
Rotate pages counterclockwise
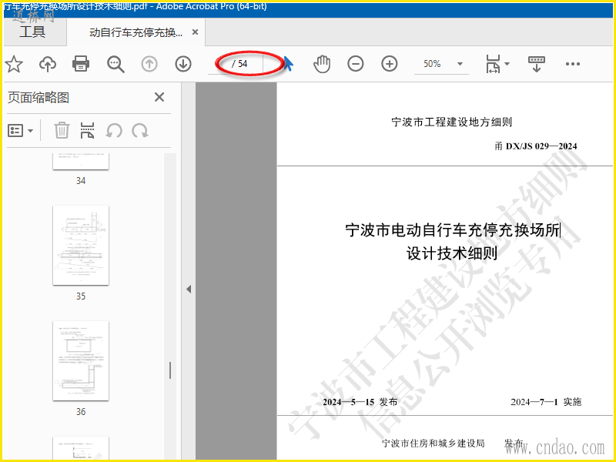(x=114, y=130)
